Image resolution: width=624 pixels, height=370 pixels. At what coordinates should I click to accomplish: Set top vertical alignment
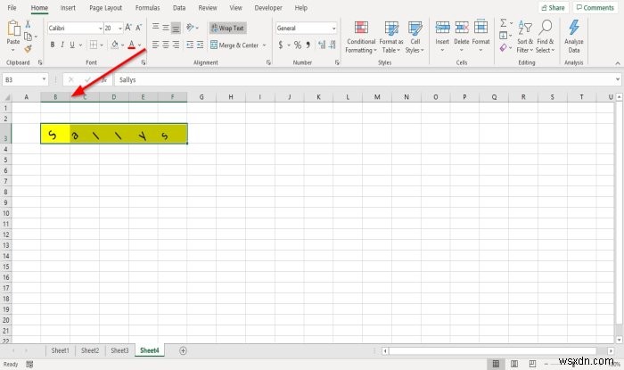[156, 27]
